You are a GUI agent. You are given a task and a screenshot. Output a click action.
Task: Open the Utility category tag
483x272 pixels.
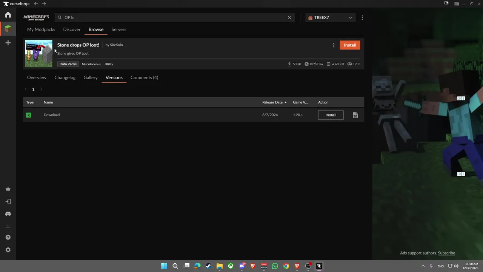(109, 64)
